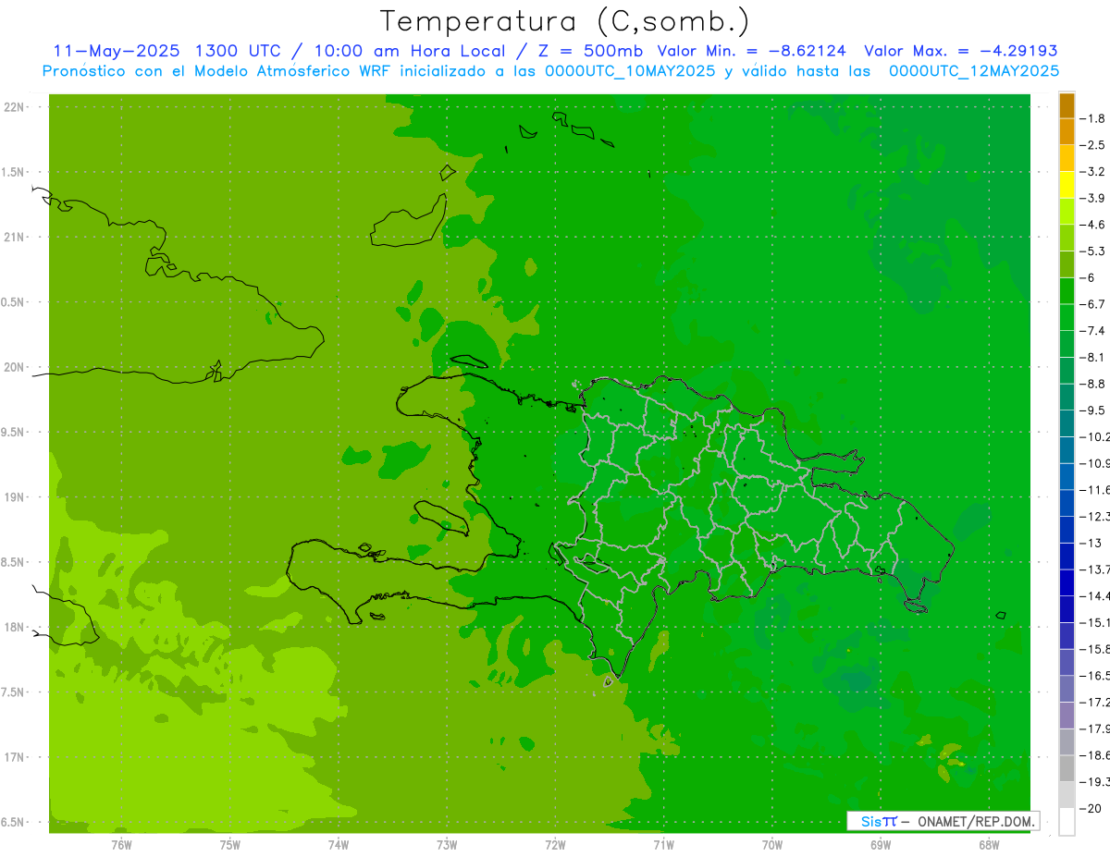
Task: Pick the dark blue swatch between -13.7 and -14.4
Action: coord(1067,582)
